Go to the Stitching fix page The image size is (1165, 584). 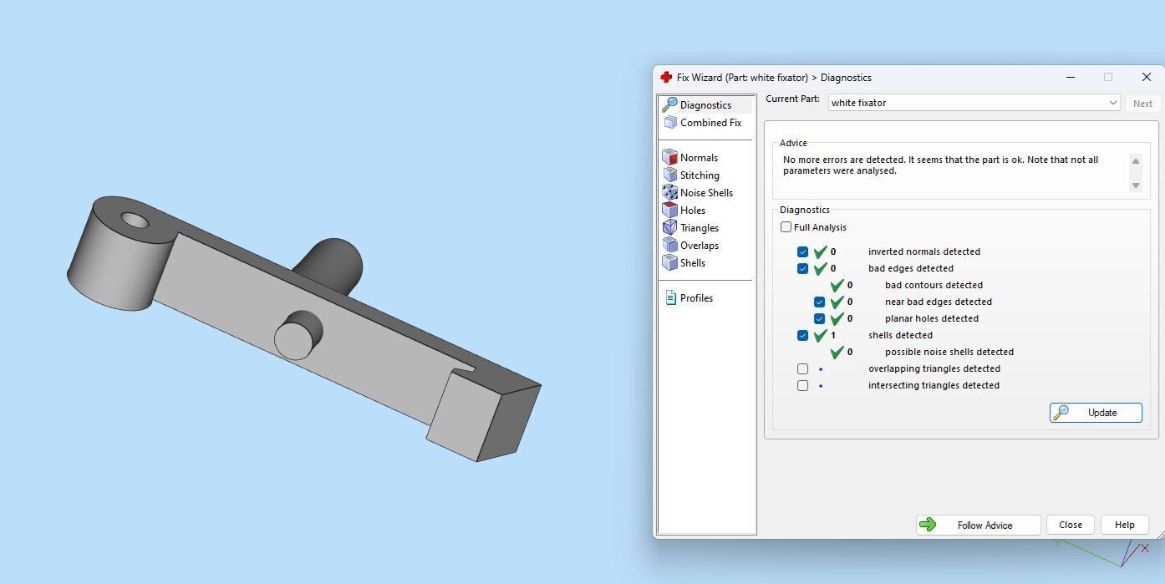pos(700,175)
